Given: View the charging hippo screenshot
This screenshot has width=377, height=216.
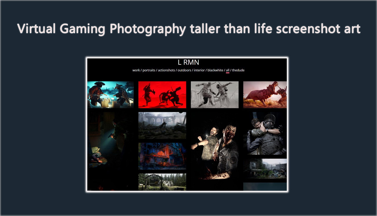Looking at the screenshot, I should (265, 94).
